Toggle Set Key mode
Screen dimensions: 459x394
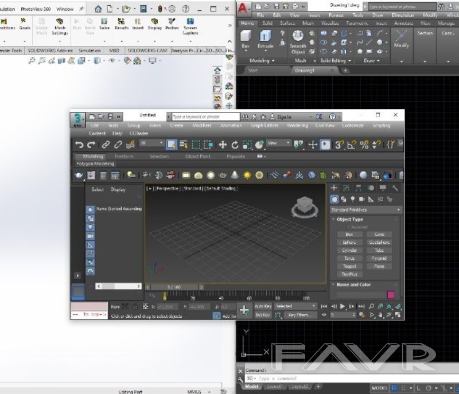pyautogui.click(x=263, y=315)
